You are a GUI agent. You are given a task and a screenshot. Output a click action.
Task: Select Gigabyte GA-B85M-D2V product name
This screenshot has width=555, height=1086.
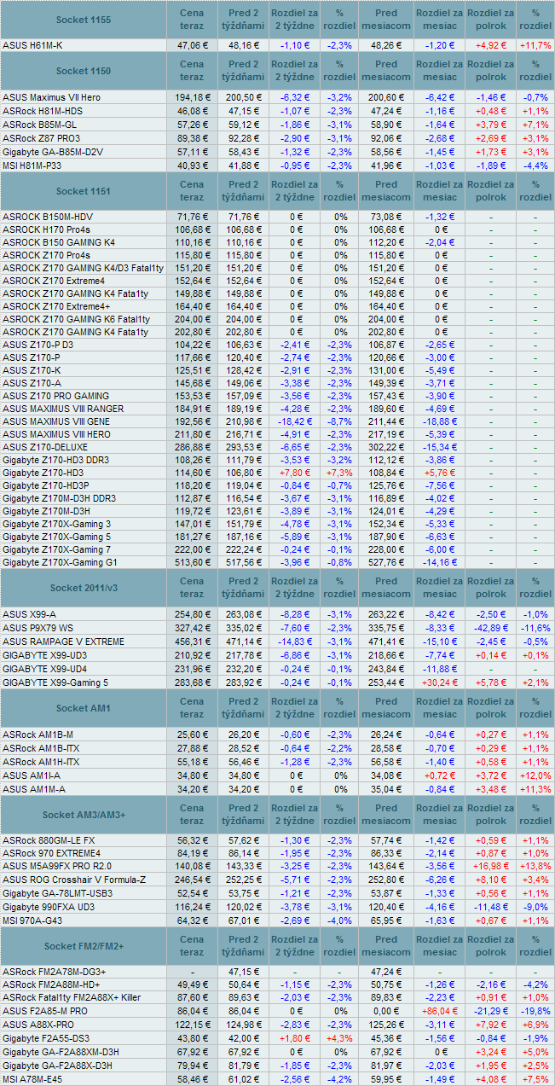(x=53, y=152)
